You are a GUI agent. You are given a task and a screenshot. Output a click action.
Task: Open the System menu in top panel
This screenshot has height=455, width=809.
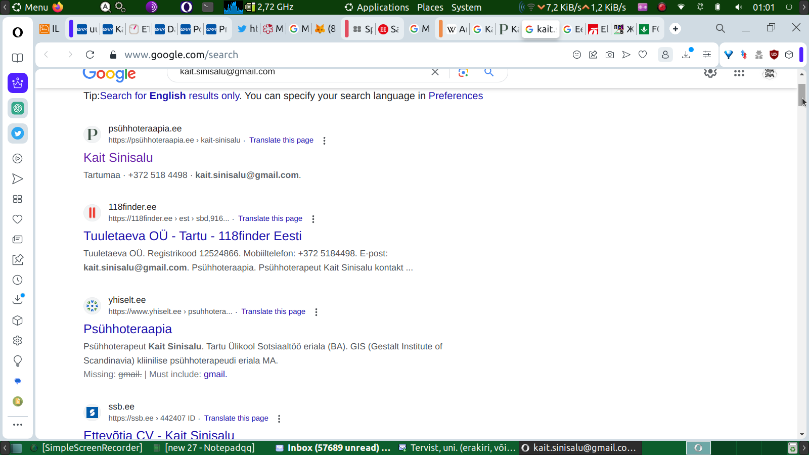[x=466, y=7]
